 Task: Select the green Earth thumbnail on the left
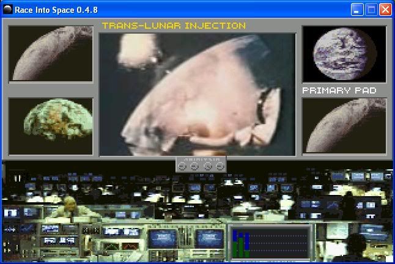[51, 126]
